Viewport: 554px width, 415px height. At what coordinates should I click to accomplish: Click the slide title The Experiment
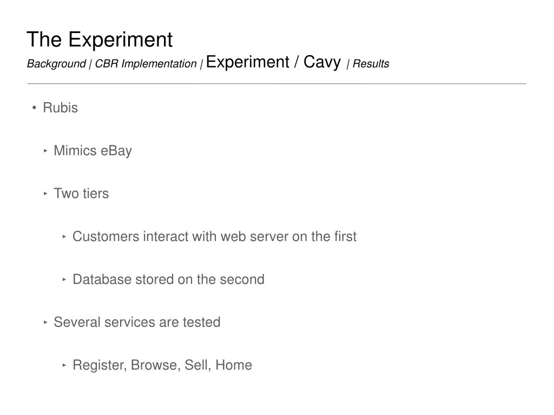(x=100, y=39)
